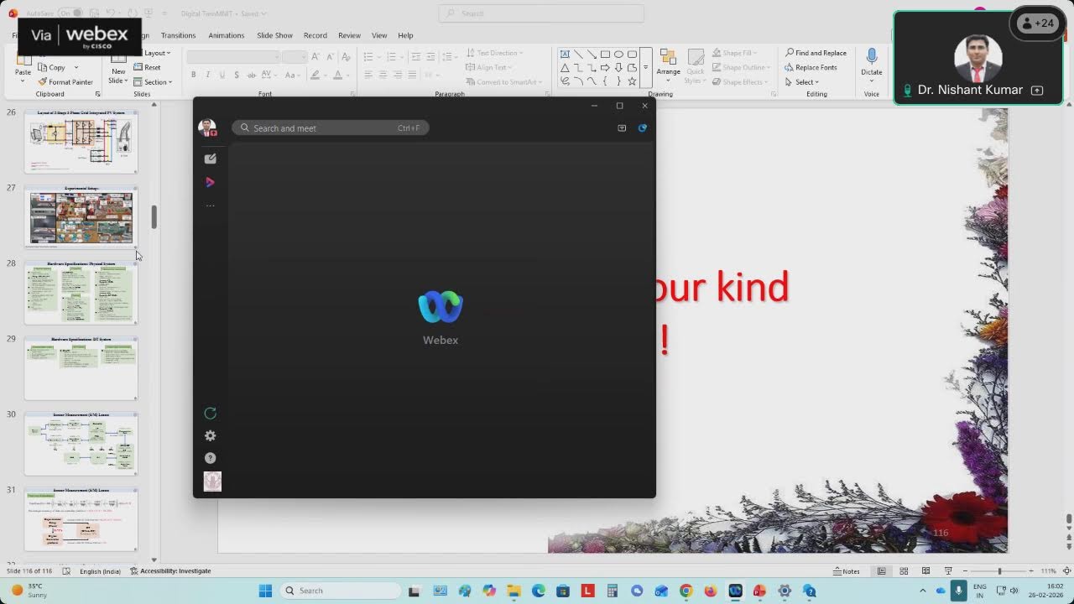Select slide 29 thumbnail in slide panel
The image size is (1074, 604).
pyautogui.click(x=81, y=368)
